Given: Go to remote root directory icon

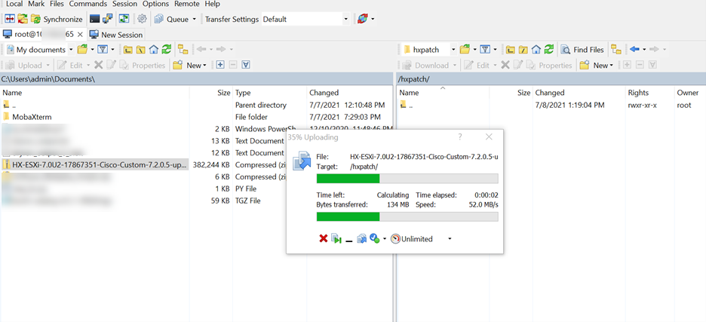Looking at the screenshot, I should [x=523, y=50].
